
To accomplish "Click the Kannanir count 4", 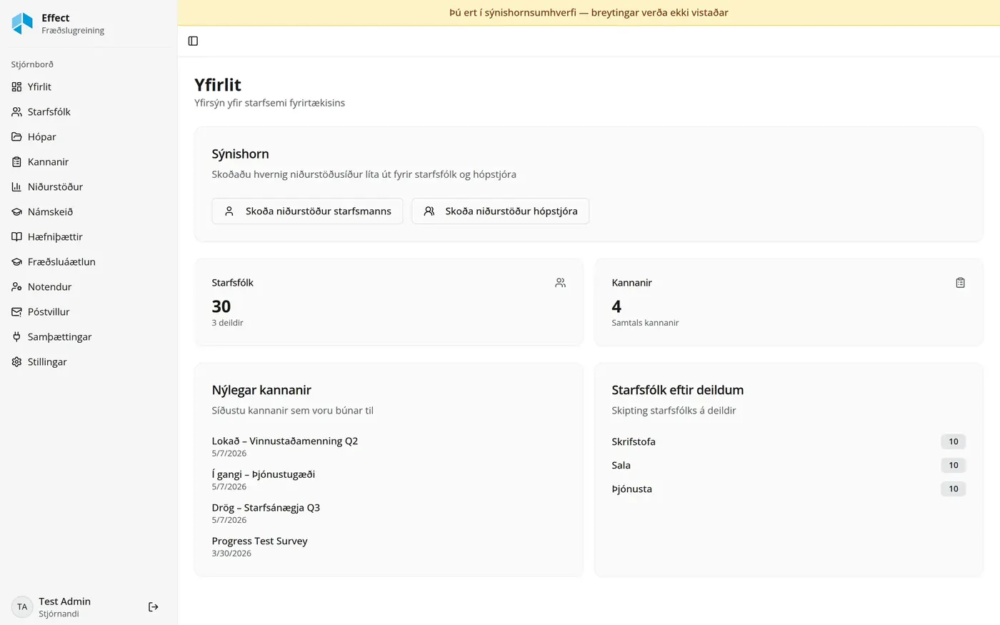I will [x=616, y=306].
